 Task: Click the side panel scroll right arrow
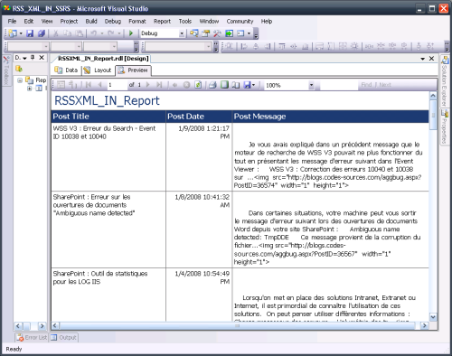pos(42,325)
